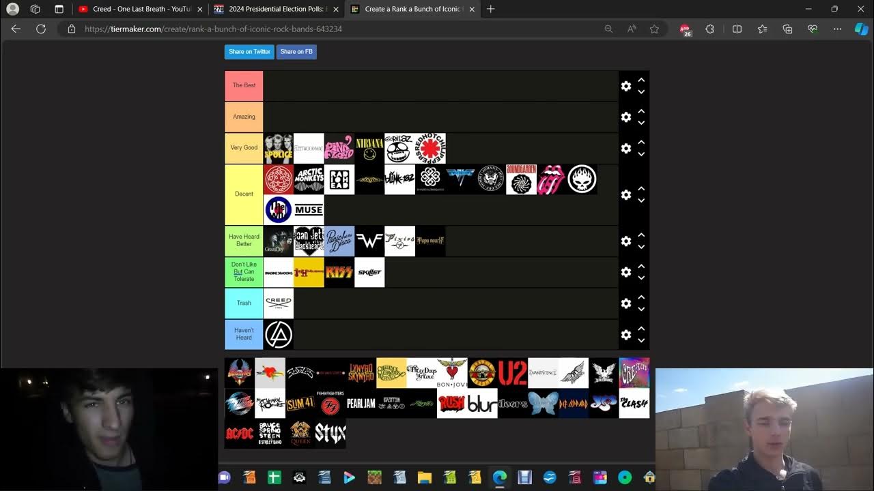Move Decent tier up with arrow

(641, 189)
